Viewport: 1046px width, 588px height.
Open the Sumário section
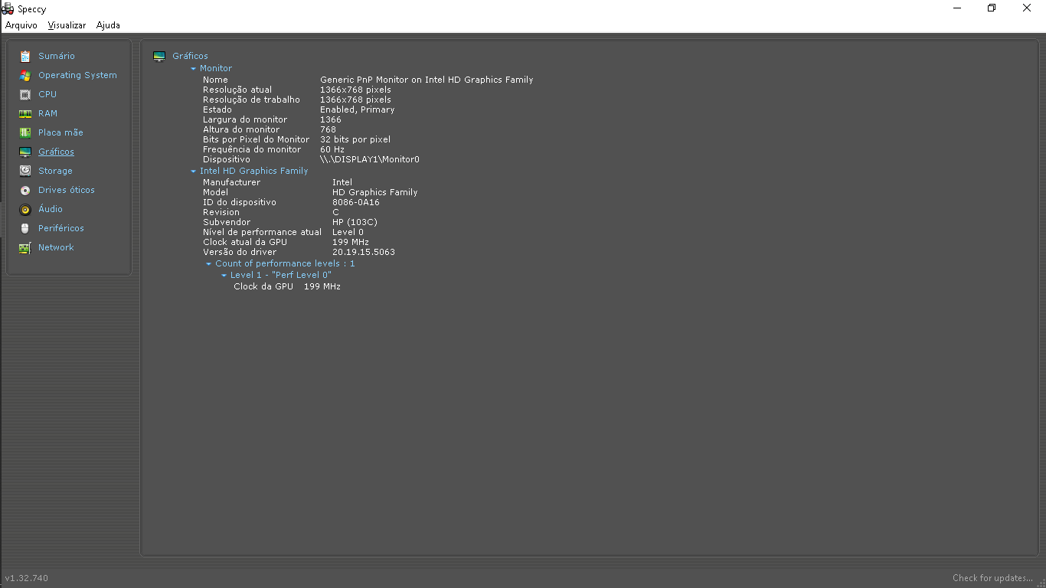(x=57, y=56)
